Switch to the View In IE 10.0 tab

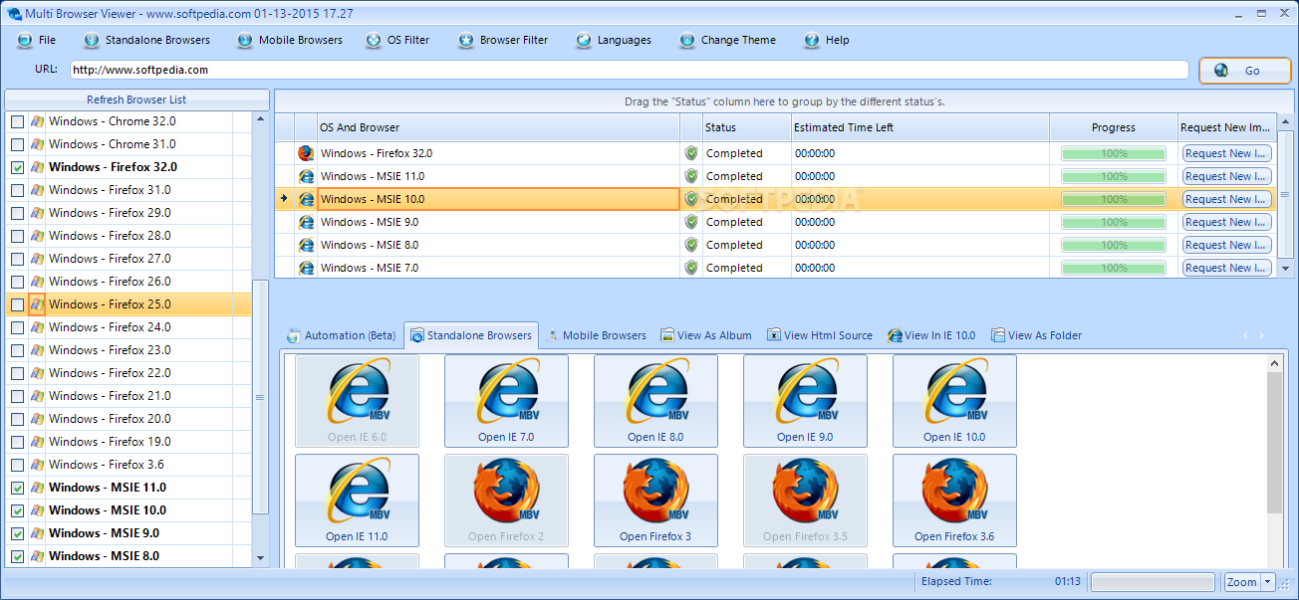pos(932,335)
